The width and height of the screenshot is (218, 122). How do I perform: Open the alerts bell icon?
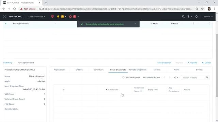58,17
